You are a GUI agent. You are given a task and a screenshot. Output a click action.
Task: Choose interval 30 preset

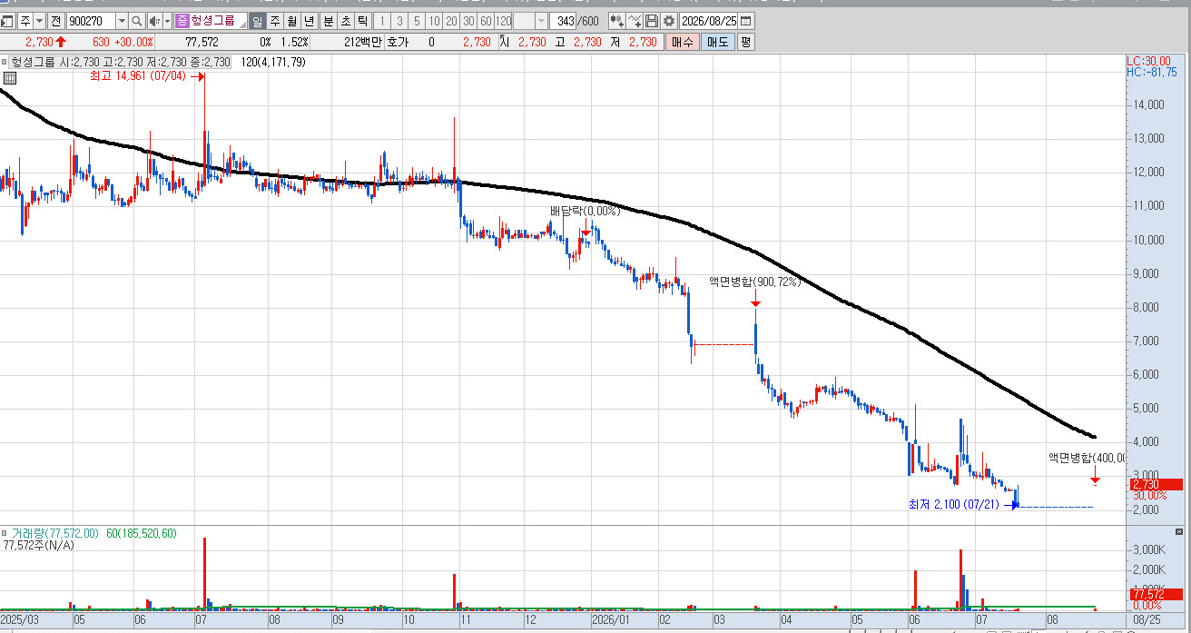(468, 21)
